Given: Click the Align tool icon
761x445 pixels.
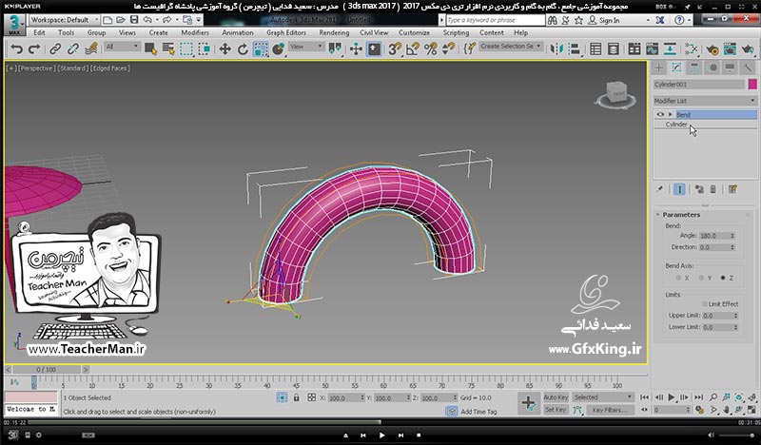Looking at the screenshot, I should (575, 49).
